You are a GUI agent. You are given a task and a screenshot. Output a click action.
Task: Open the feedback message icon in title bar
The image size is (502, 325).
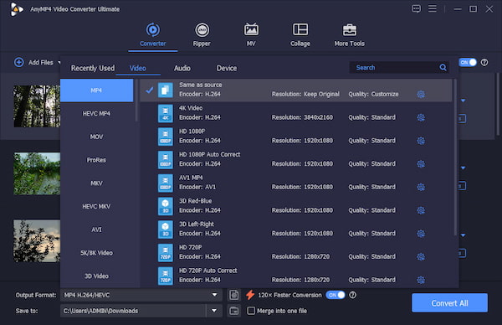(x=416, y=9)
